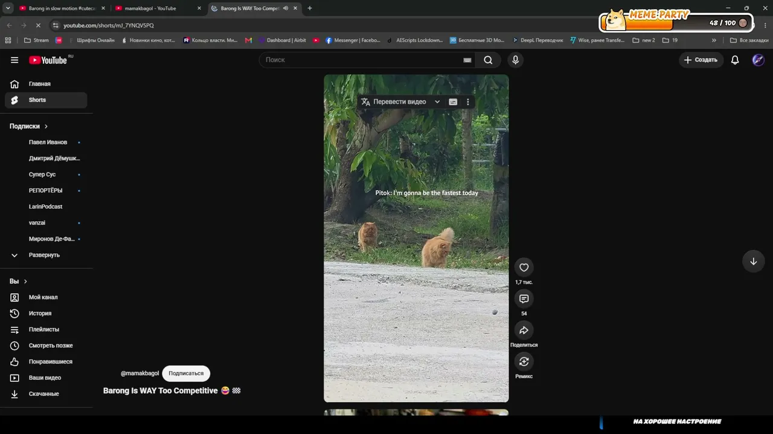Image resolution: width=773 pixels, height=434 pixels.
Task: Open the AEScripts Lockdown bookmark
Action: click(x=415, y=40)
